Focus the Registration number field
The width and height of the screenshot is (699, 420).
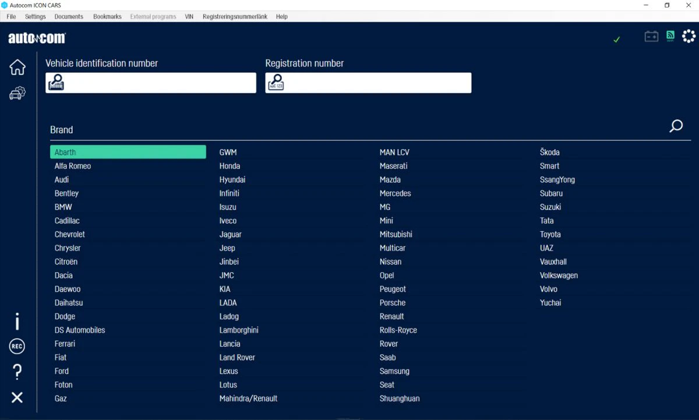pos(368,83)
